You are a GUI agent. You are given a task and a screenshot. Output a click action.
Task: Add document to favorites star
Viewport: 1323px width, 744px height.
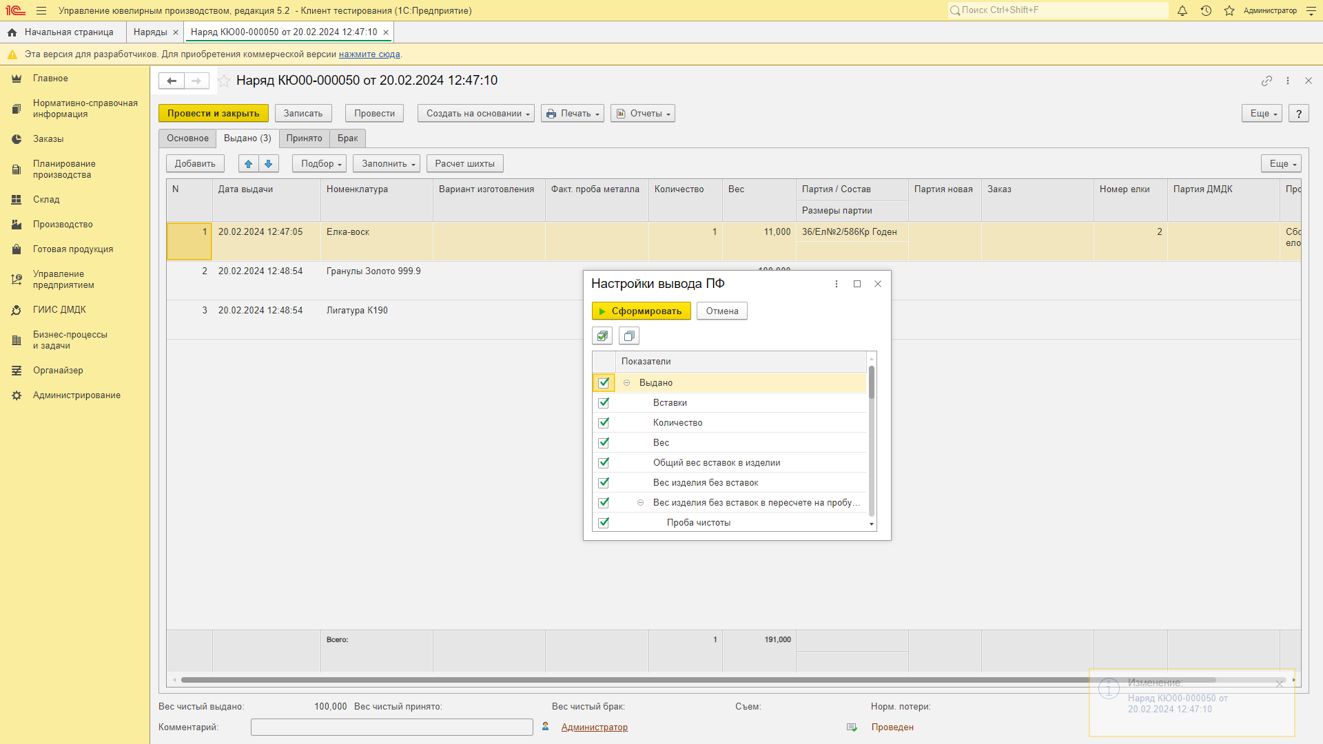point(224,81)
